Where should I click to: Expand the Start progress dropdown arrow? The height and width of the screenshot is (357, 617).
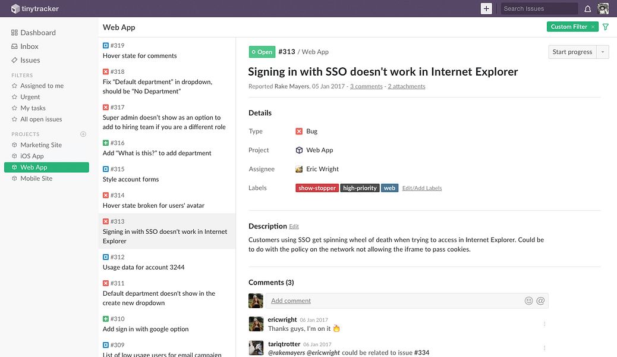pyautogui.click(x=603, y=52)
